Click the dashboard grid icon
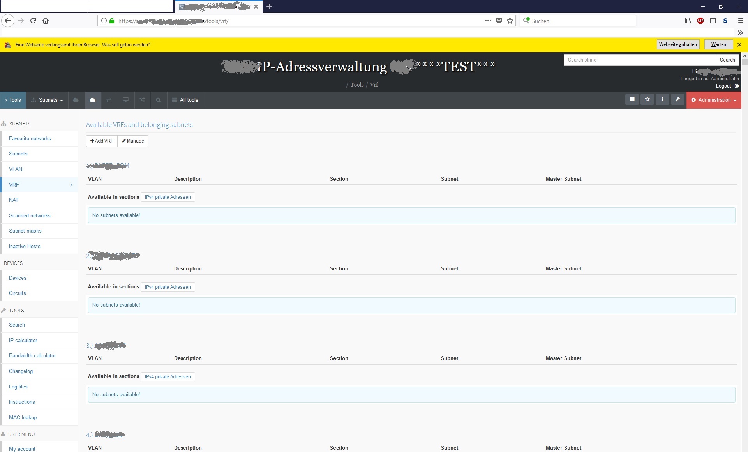 point(632,100)
